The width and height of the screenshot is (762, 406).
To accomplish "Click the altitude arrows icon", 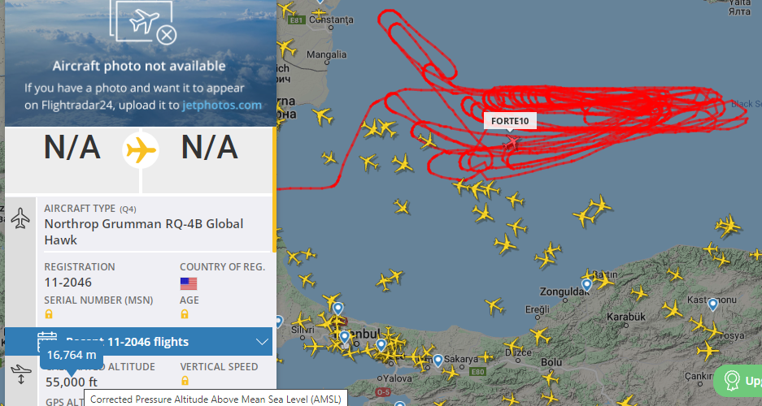I will (x=21, y=375).
